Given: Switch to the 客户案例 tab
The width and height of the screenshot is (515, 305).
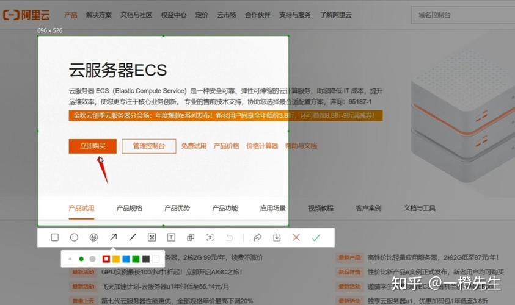Looking at the screenshot, I should click(x=368, y=208).
